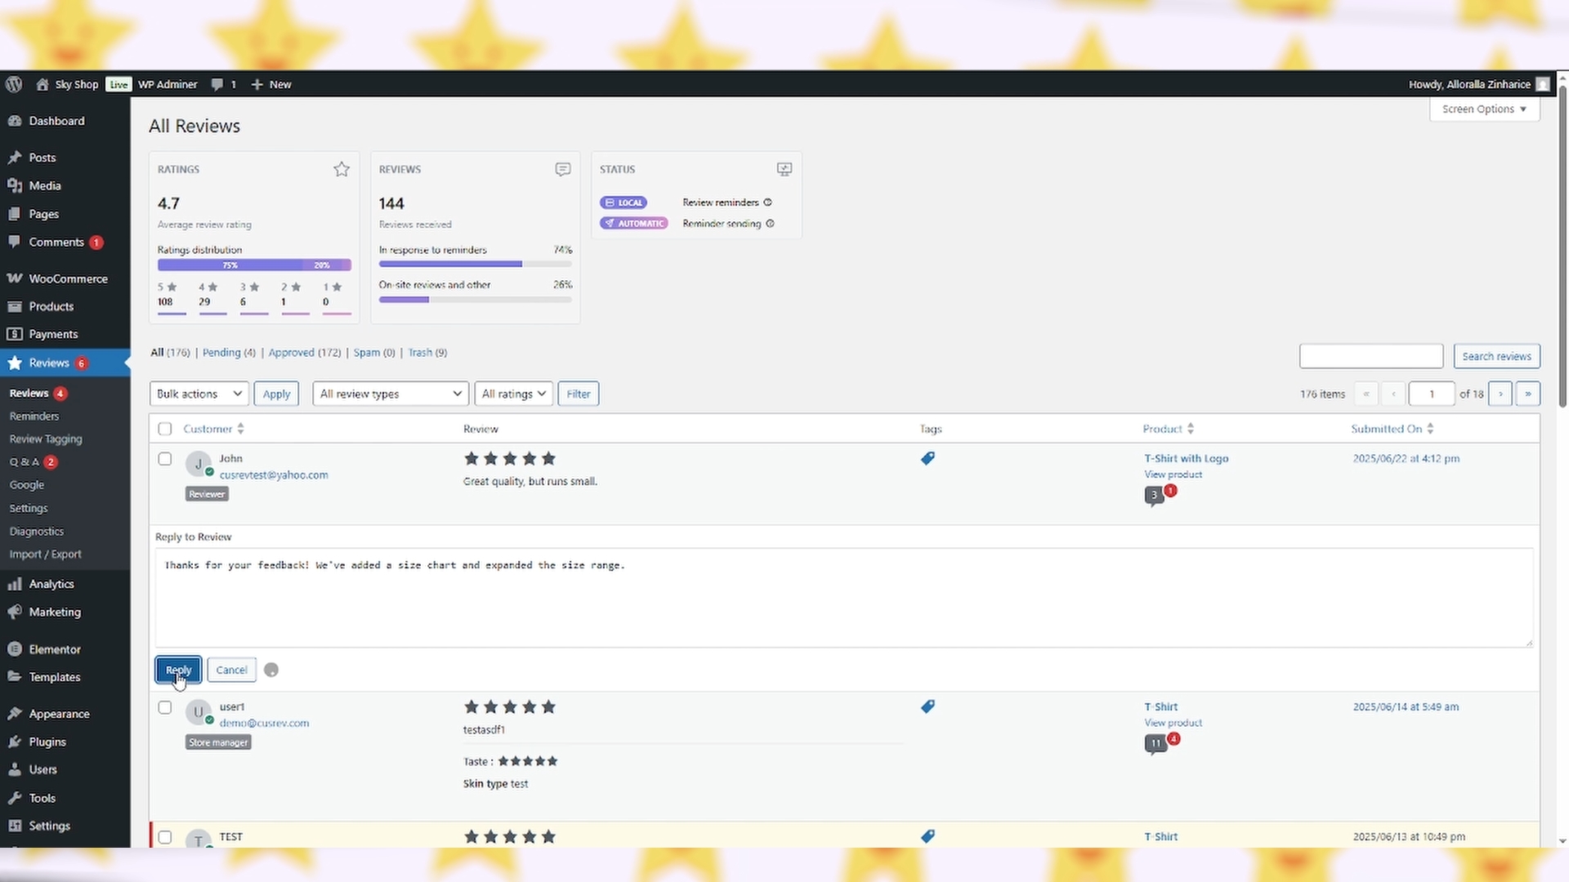Click the speech bubble icon in Reviews card
Screen dimensions: 1569x882
coord(563,169)
